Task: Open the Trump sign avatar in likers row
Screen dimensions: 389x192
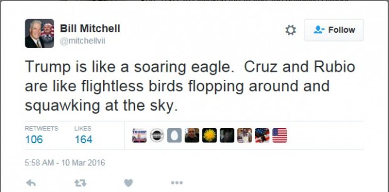Action: click(139, 135)
